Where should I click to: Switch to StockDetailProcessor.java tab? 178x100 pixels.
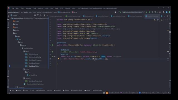(x=136, y=16)
